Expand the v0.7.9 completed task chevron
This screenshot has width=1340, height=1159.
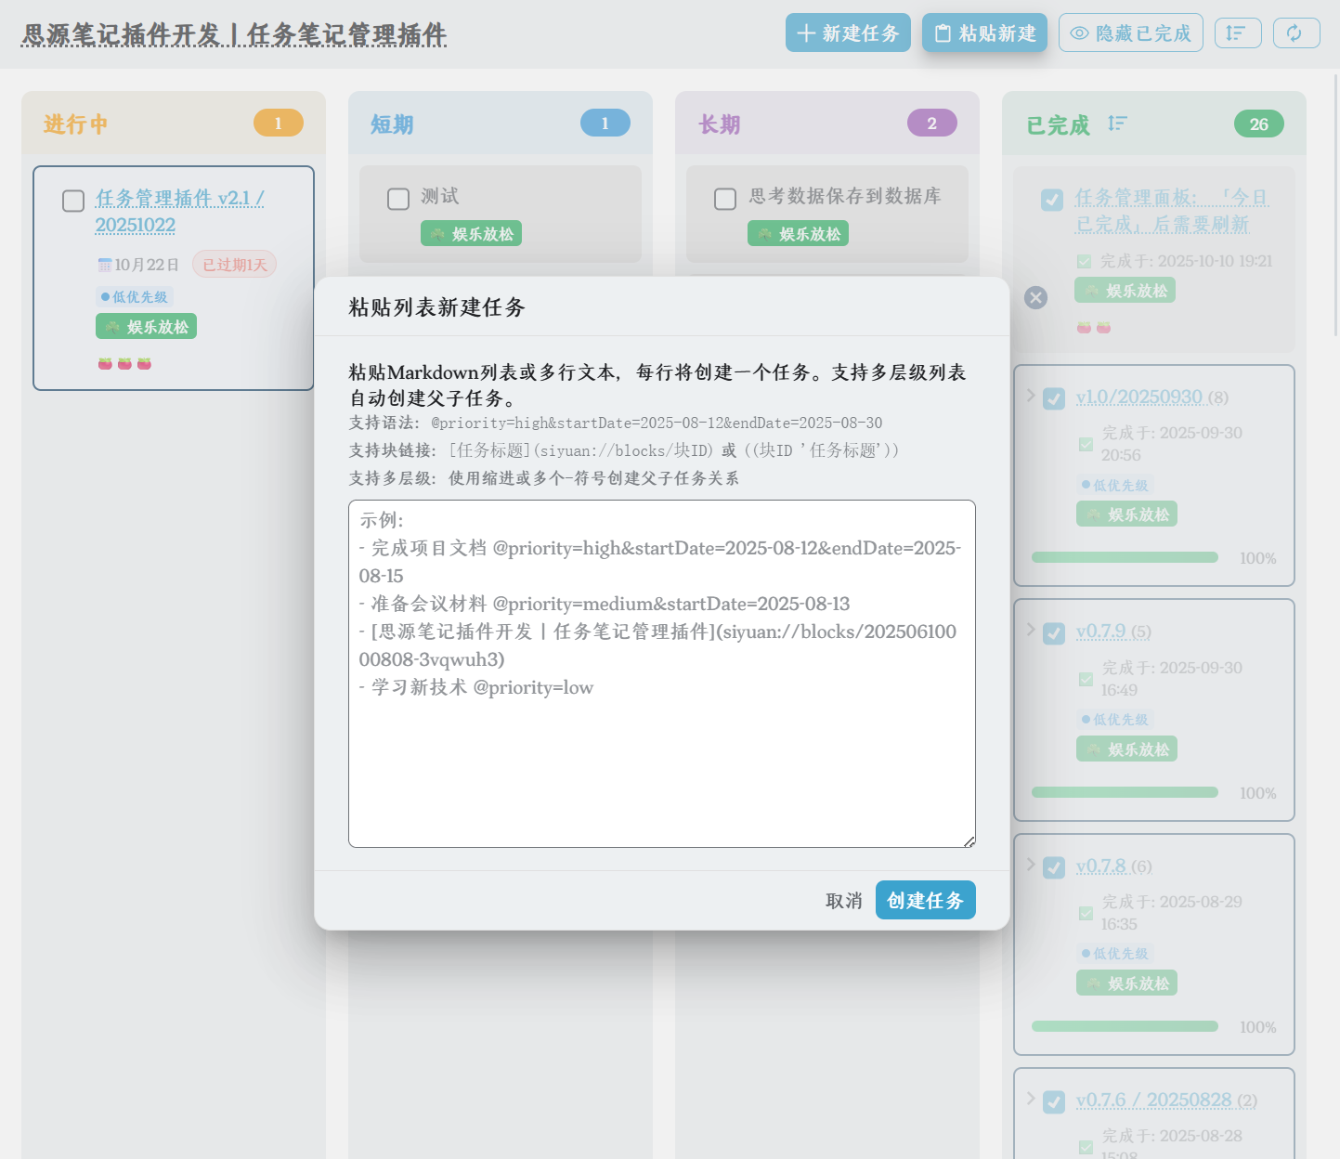pos(1031,630)
